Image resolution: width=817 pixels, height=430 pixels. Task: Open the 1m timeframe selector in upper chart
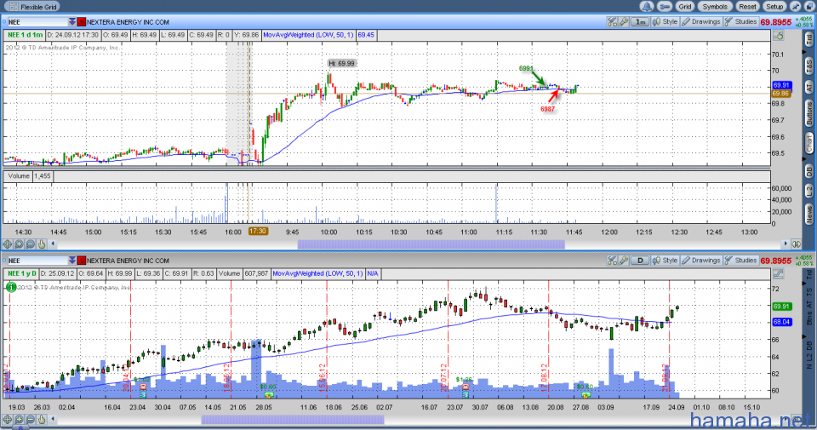(x=640, y=22)
